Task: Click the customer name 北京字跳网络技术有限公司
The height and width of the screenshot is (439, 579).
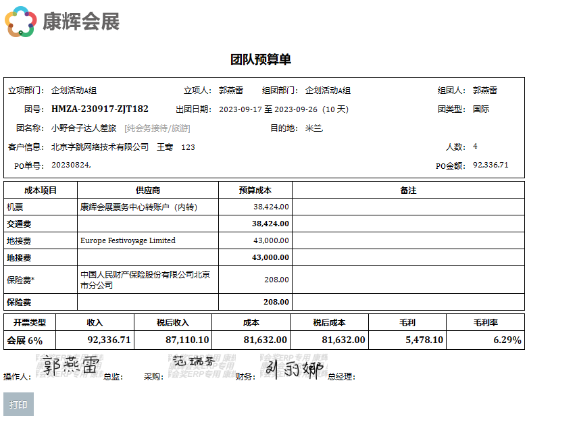Action: point(100,147)
